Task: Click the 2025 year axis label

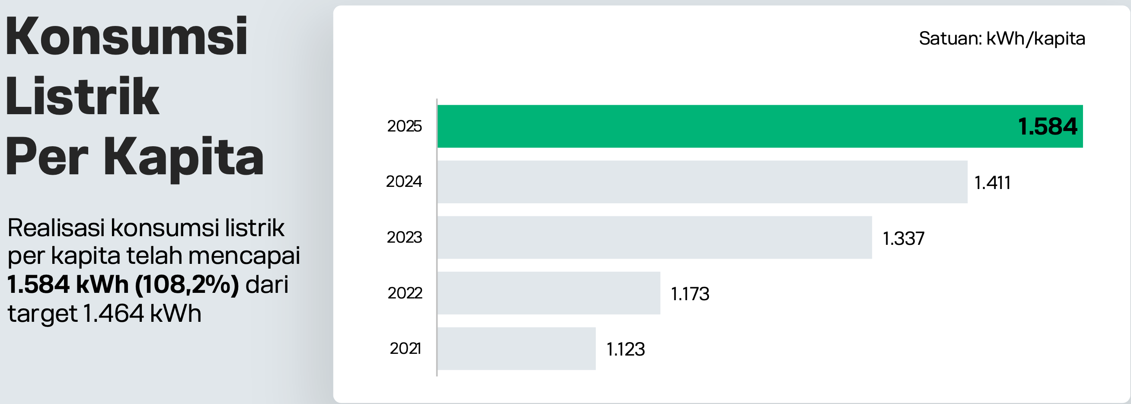Action: coord(404,126)
